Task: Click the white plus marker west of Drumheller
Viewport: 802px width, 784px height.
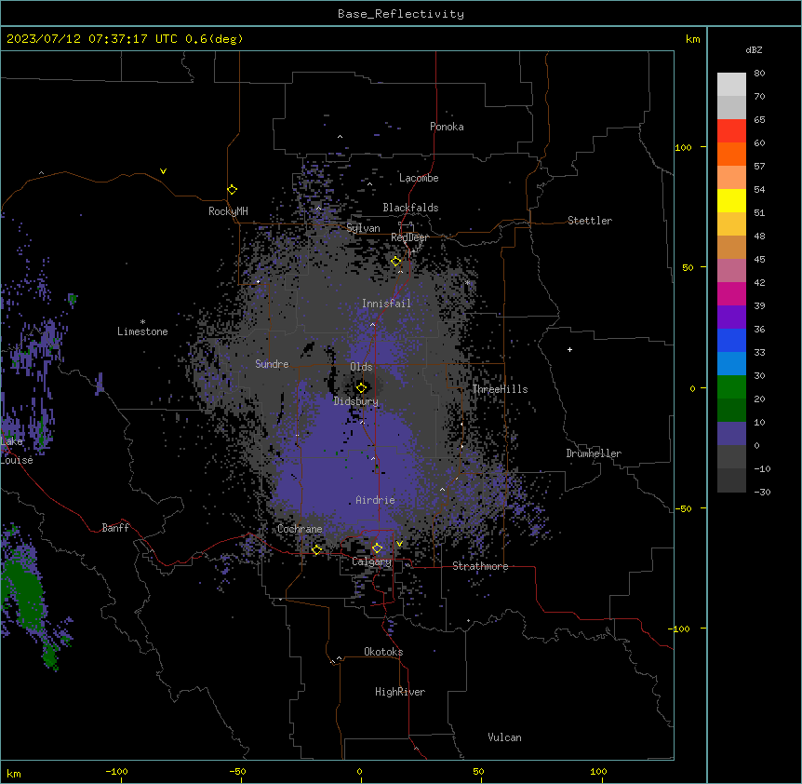Action: [x=569, y=349]
